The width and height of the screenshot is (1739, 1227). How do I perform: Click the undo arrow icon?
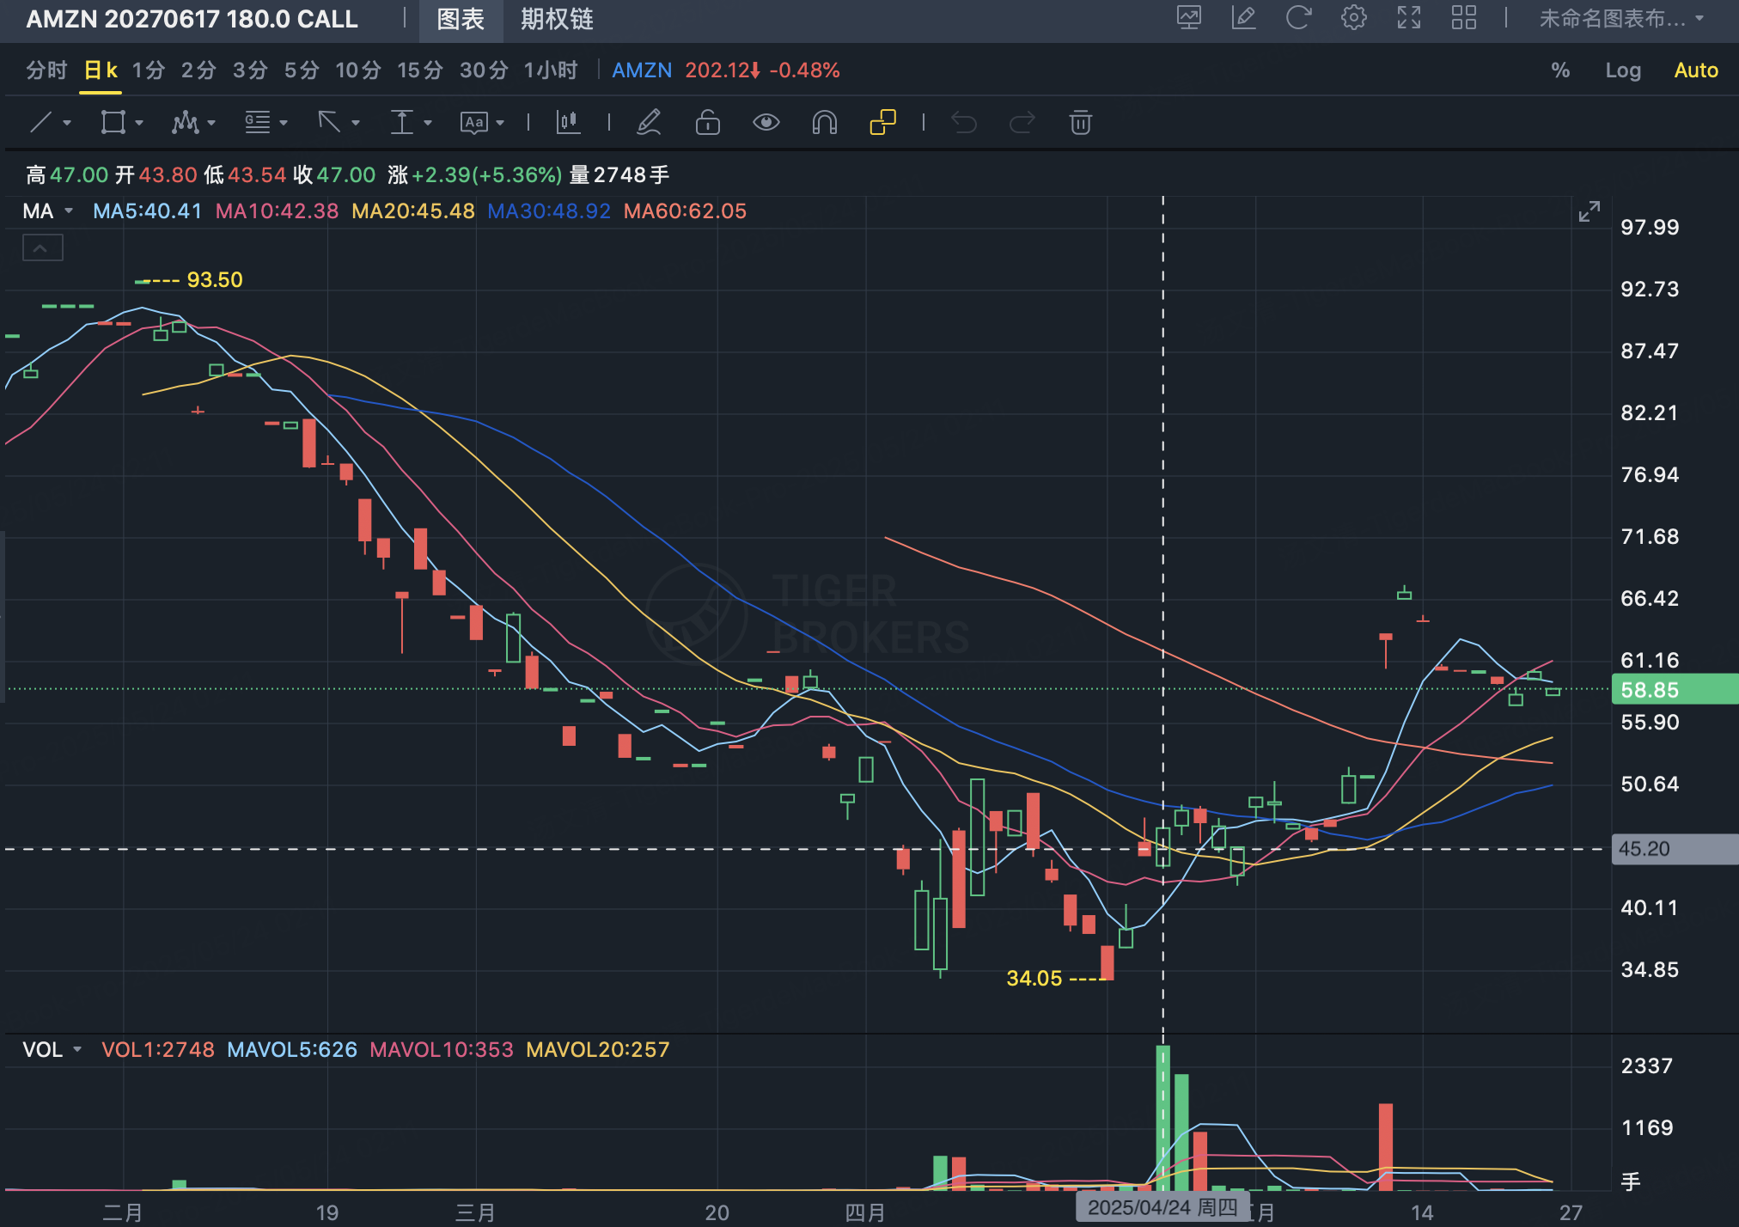pyautogui.click(x=964, y=123)
